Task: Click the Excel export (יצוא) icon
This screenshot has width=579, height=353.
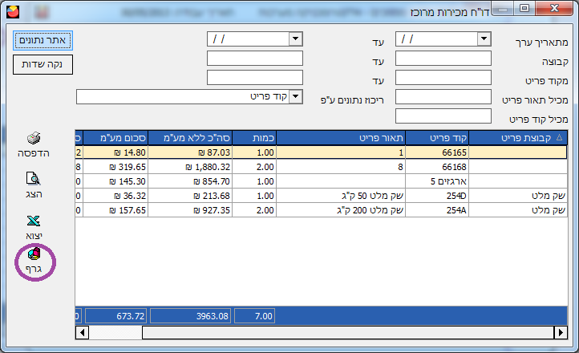Action: point(34,221)
